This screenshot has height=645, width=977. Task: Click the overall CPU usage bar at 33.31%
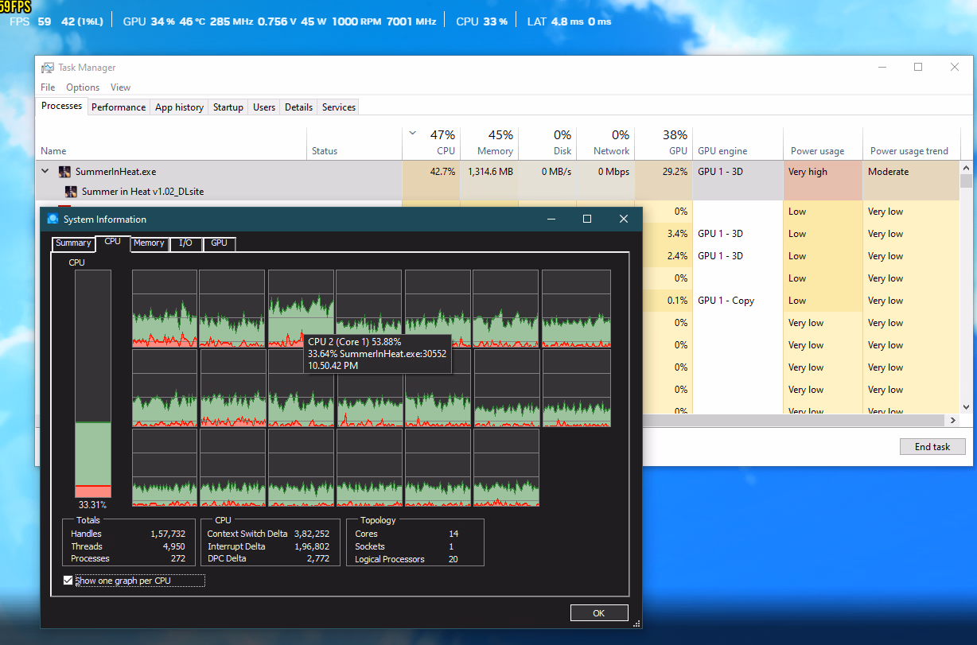pos(93,383)
